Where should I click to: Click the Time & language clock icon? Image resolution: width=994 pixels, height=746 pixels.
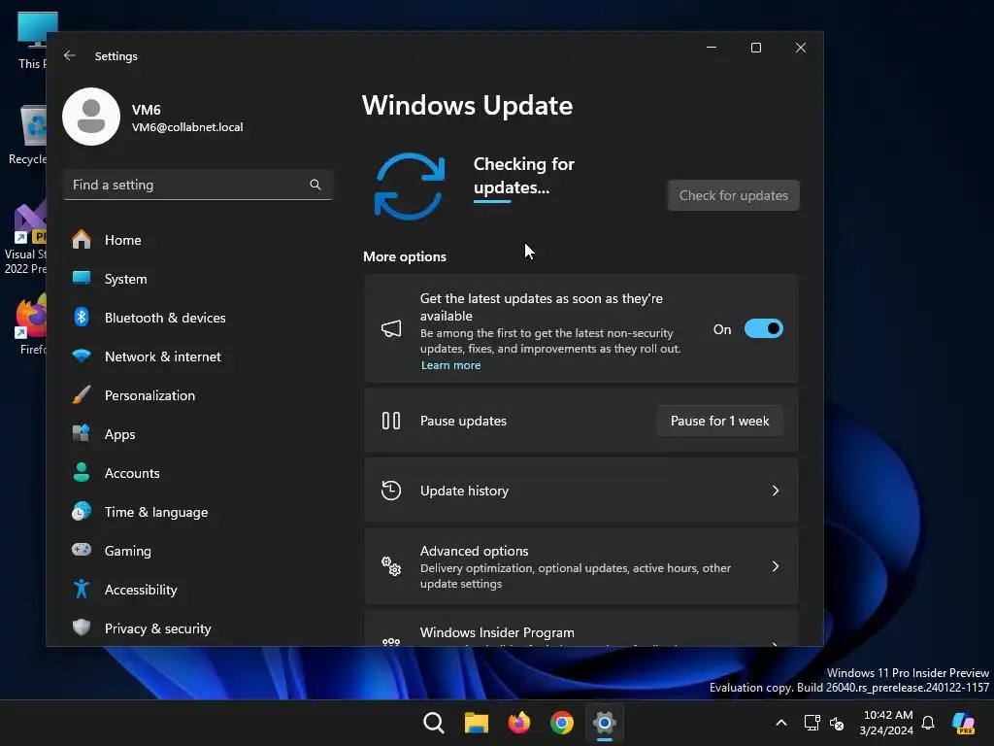82,511
